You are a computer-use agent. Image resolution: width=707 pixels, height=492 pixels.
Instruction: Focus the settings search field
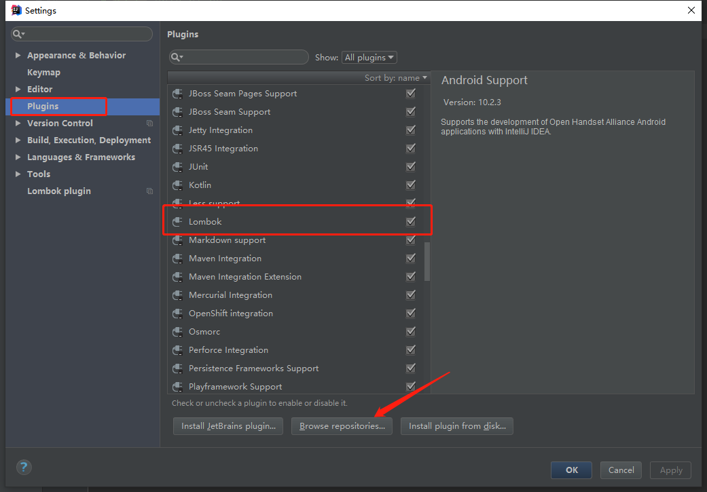tap(81, 34)
